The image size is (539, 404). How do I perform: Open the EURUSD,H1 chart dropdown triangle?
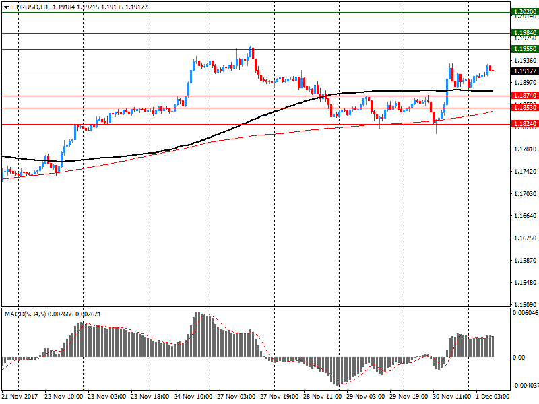point(6,7)
